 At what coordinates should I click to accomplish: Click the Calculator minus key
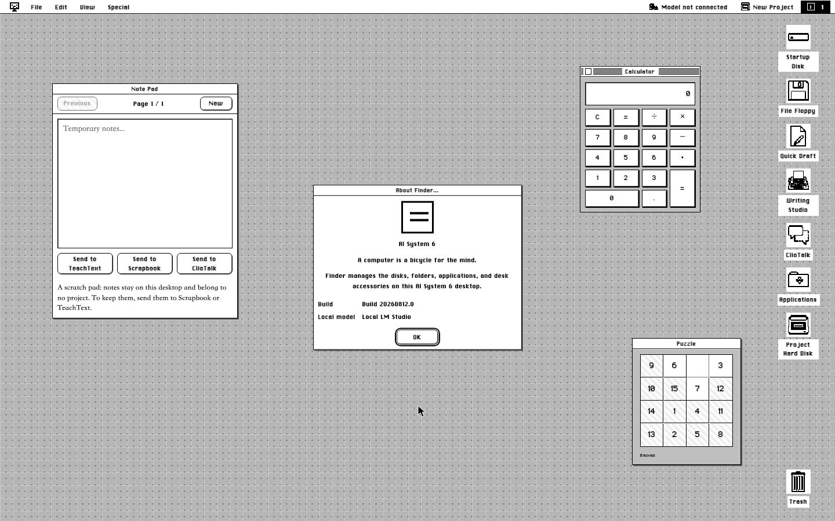point(682,137)
